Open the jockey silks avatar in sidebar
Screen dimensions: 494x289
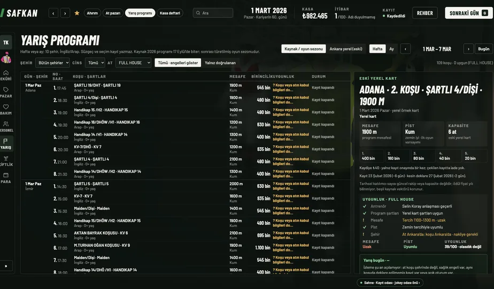click(x=6, y=58)
